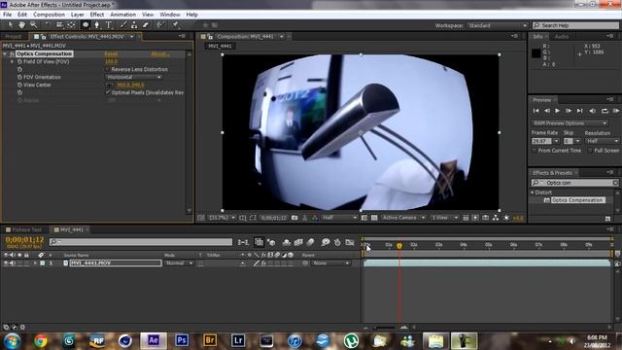Select the Ellipse shape tool

pos(86,25)
